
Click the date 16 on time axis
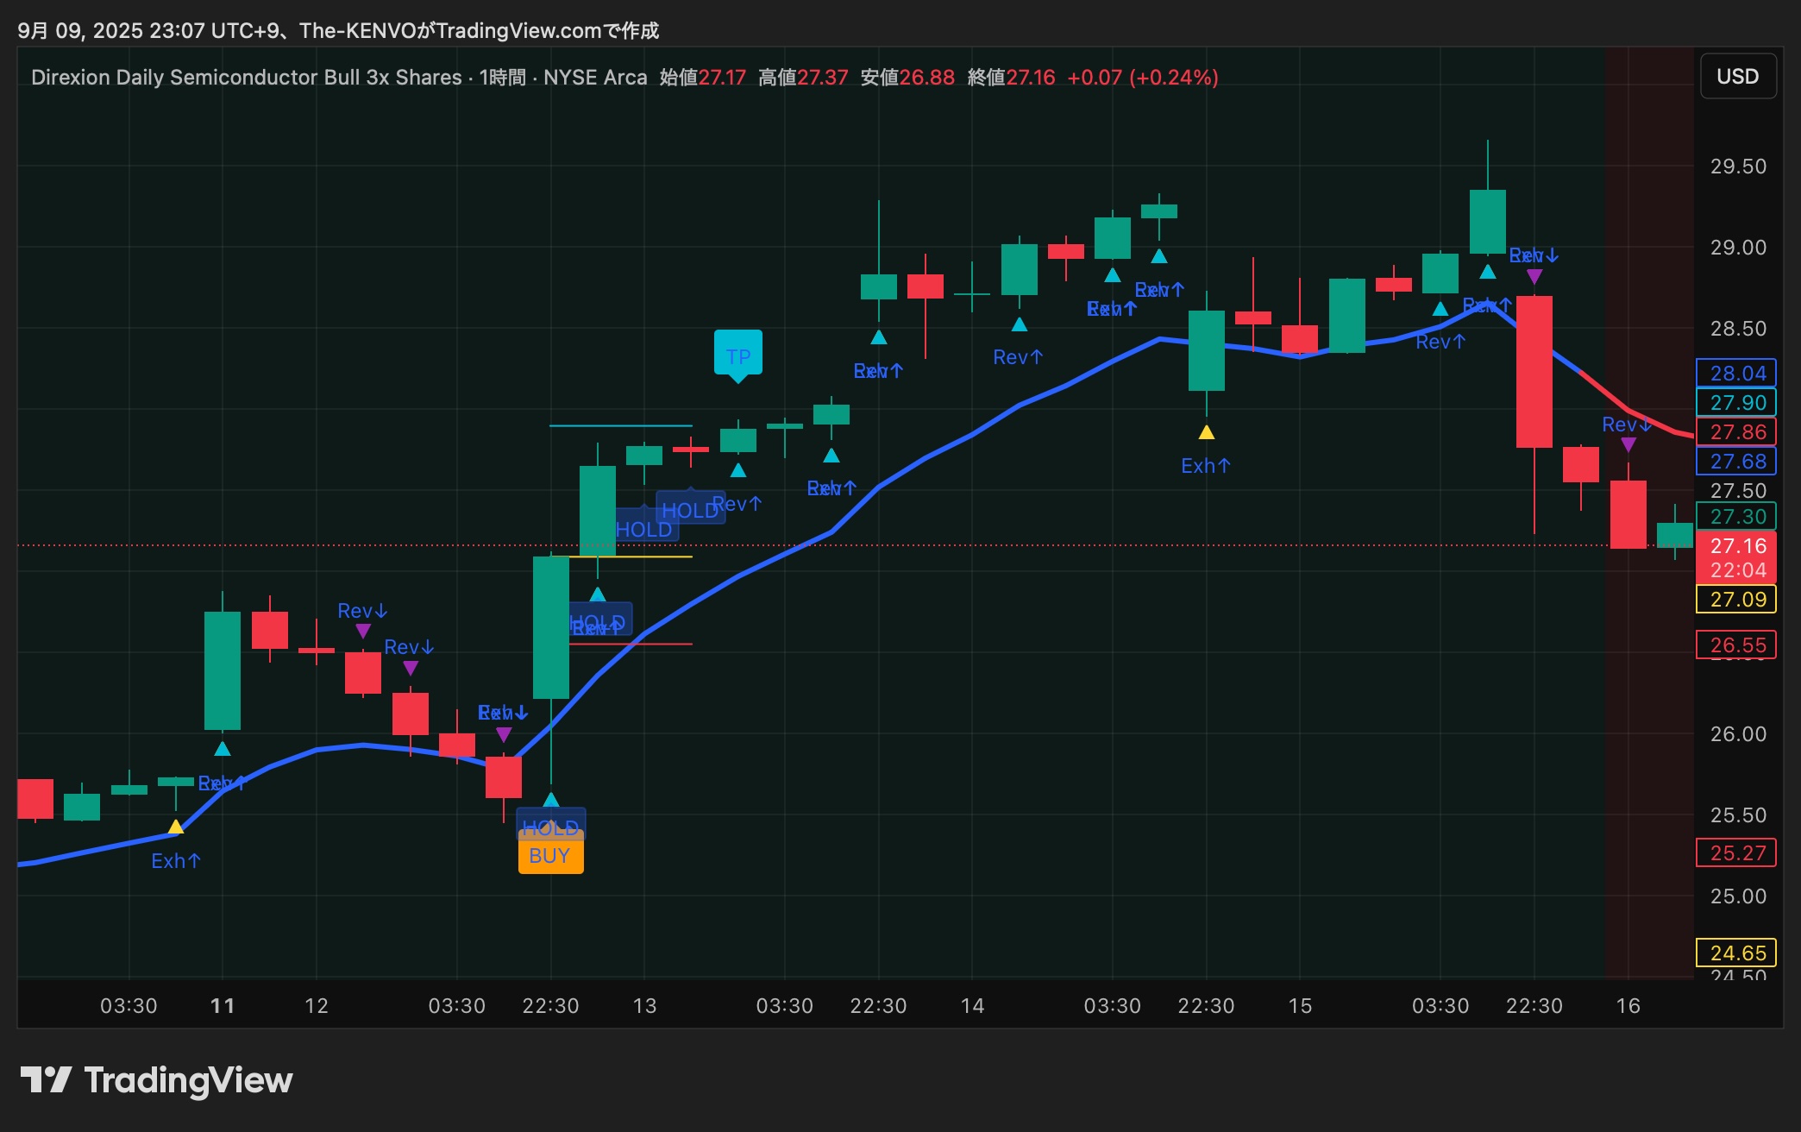1628,1005
